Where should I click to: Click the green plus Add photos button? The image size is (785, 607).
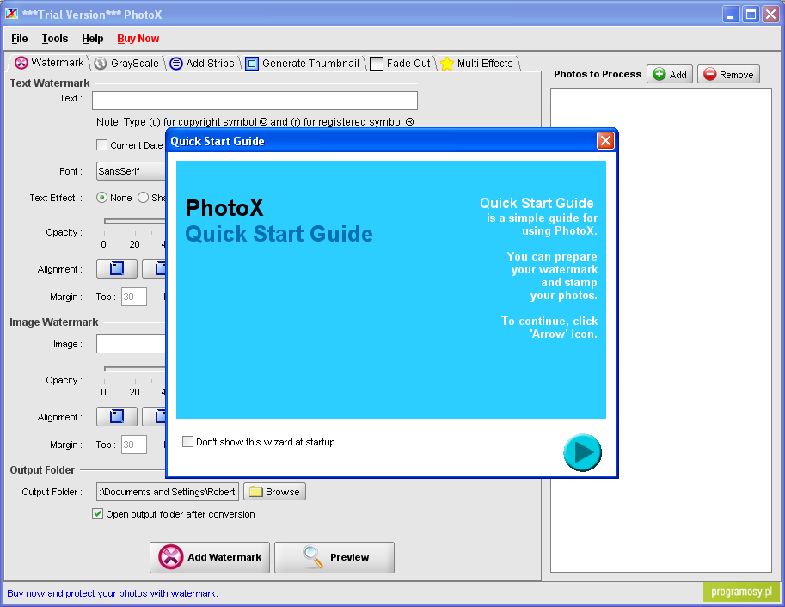click(x=669, y=74)
